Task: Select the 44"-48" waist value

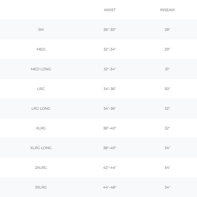Action: tap(110, 187)
